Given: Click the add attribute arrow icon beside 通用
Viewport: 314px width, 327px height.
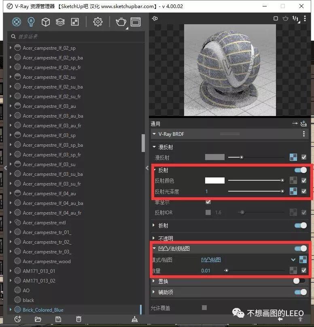Looking at the screenshot, I should [295, 123].
